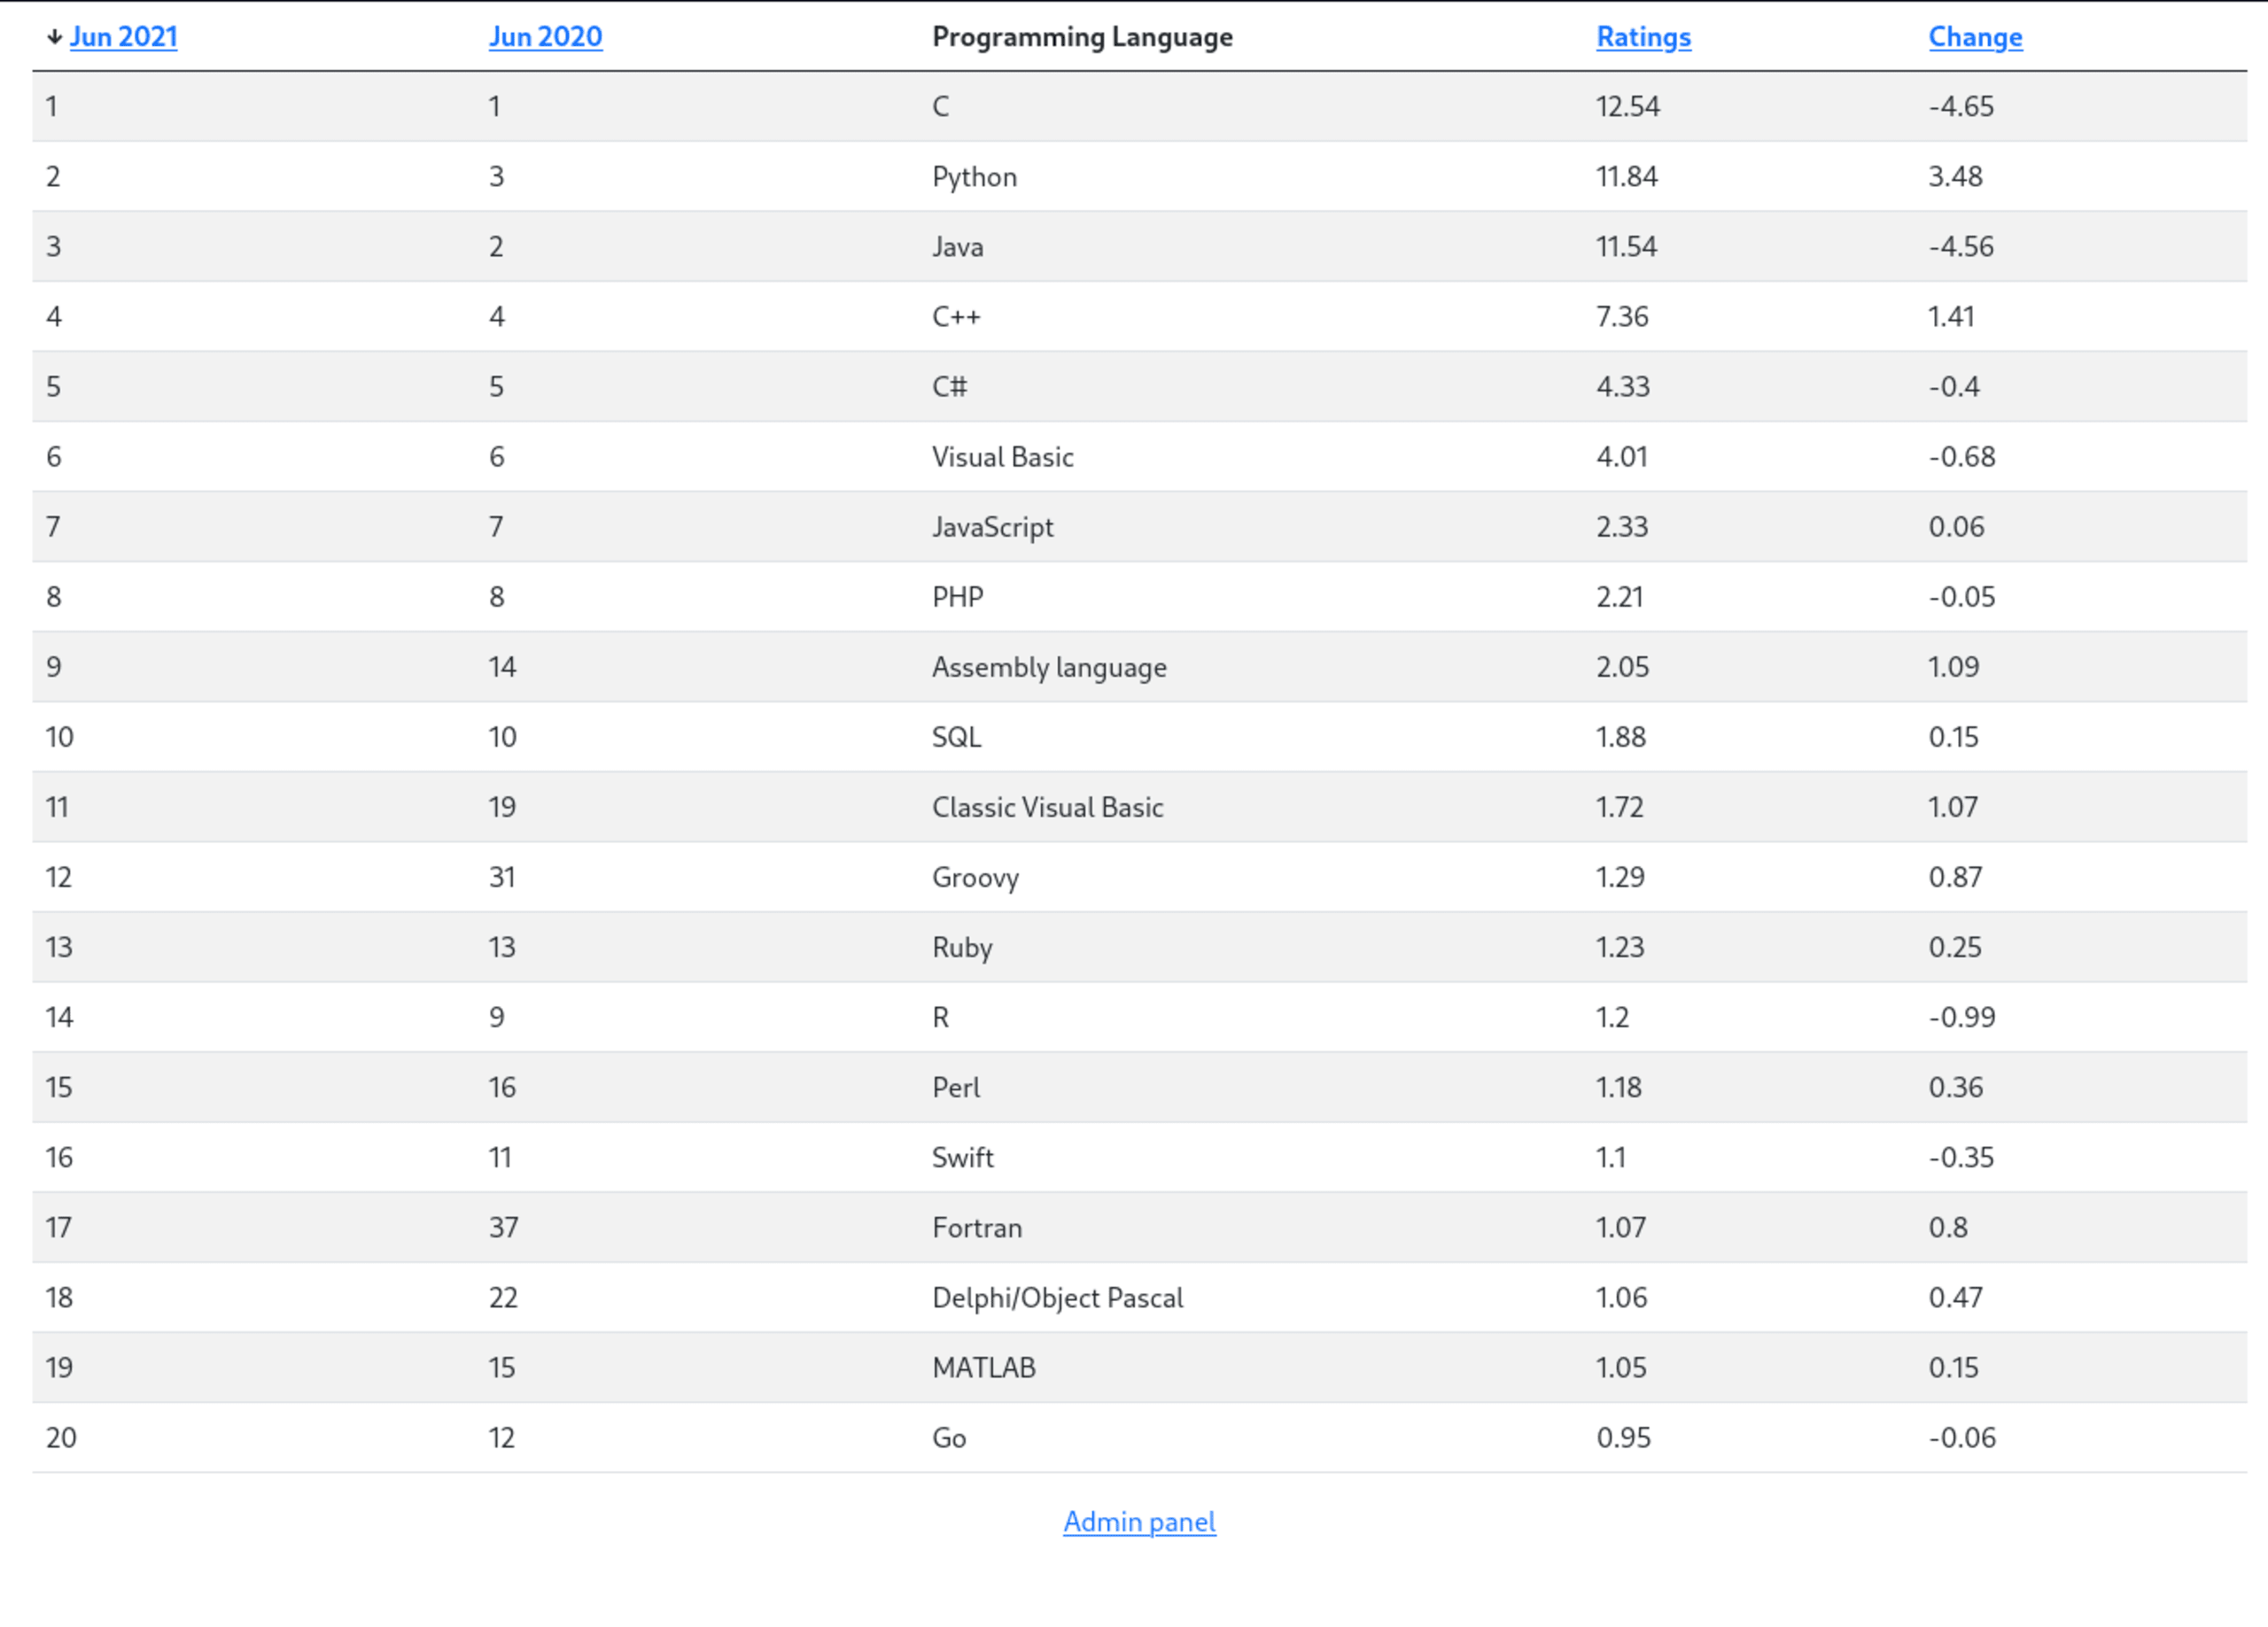Click the Assembly language cell
2268x1627 pixels.
[x=1049, y=667]
